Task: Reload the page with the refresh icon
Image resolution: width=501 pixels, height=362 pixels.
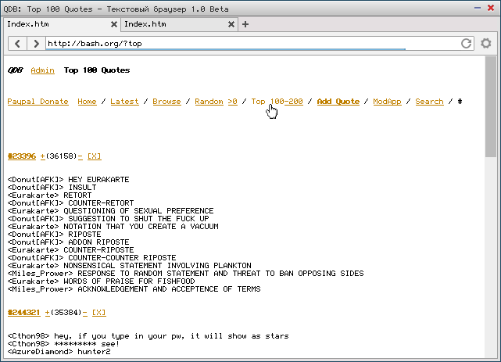Action: coord(466,43)
